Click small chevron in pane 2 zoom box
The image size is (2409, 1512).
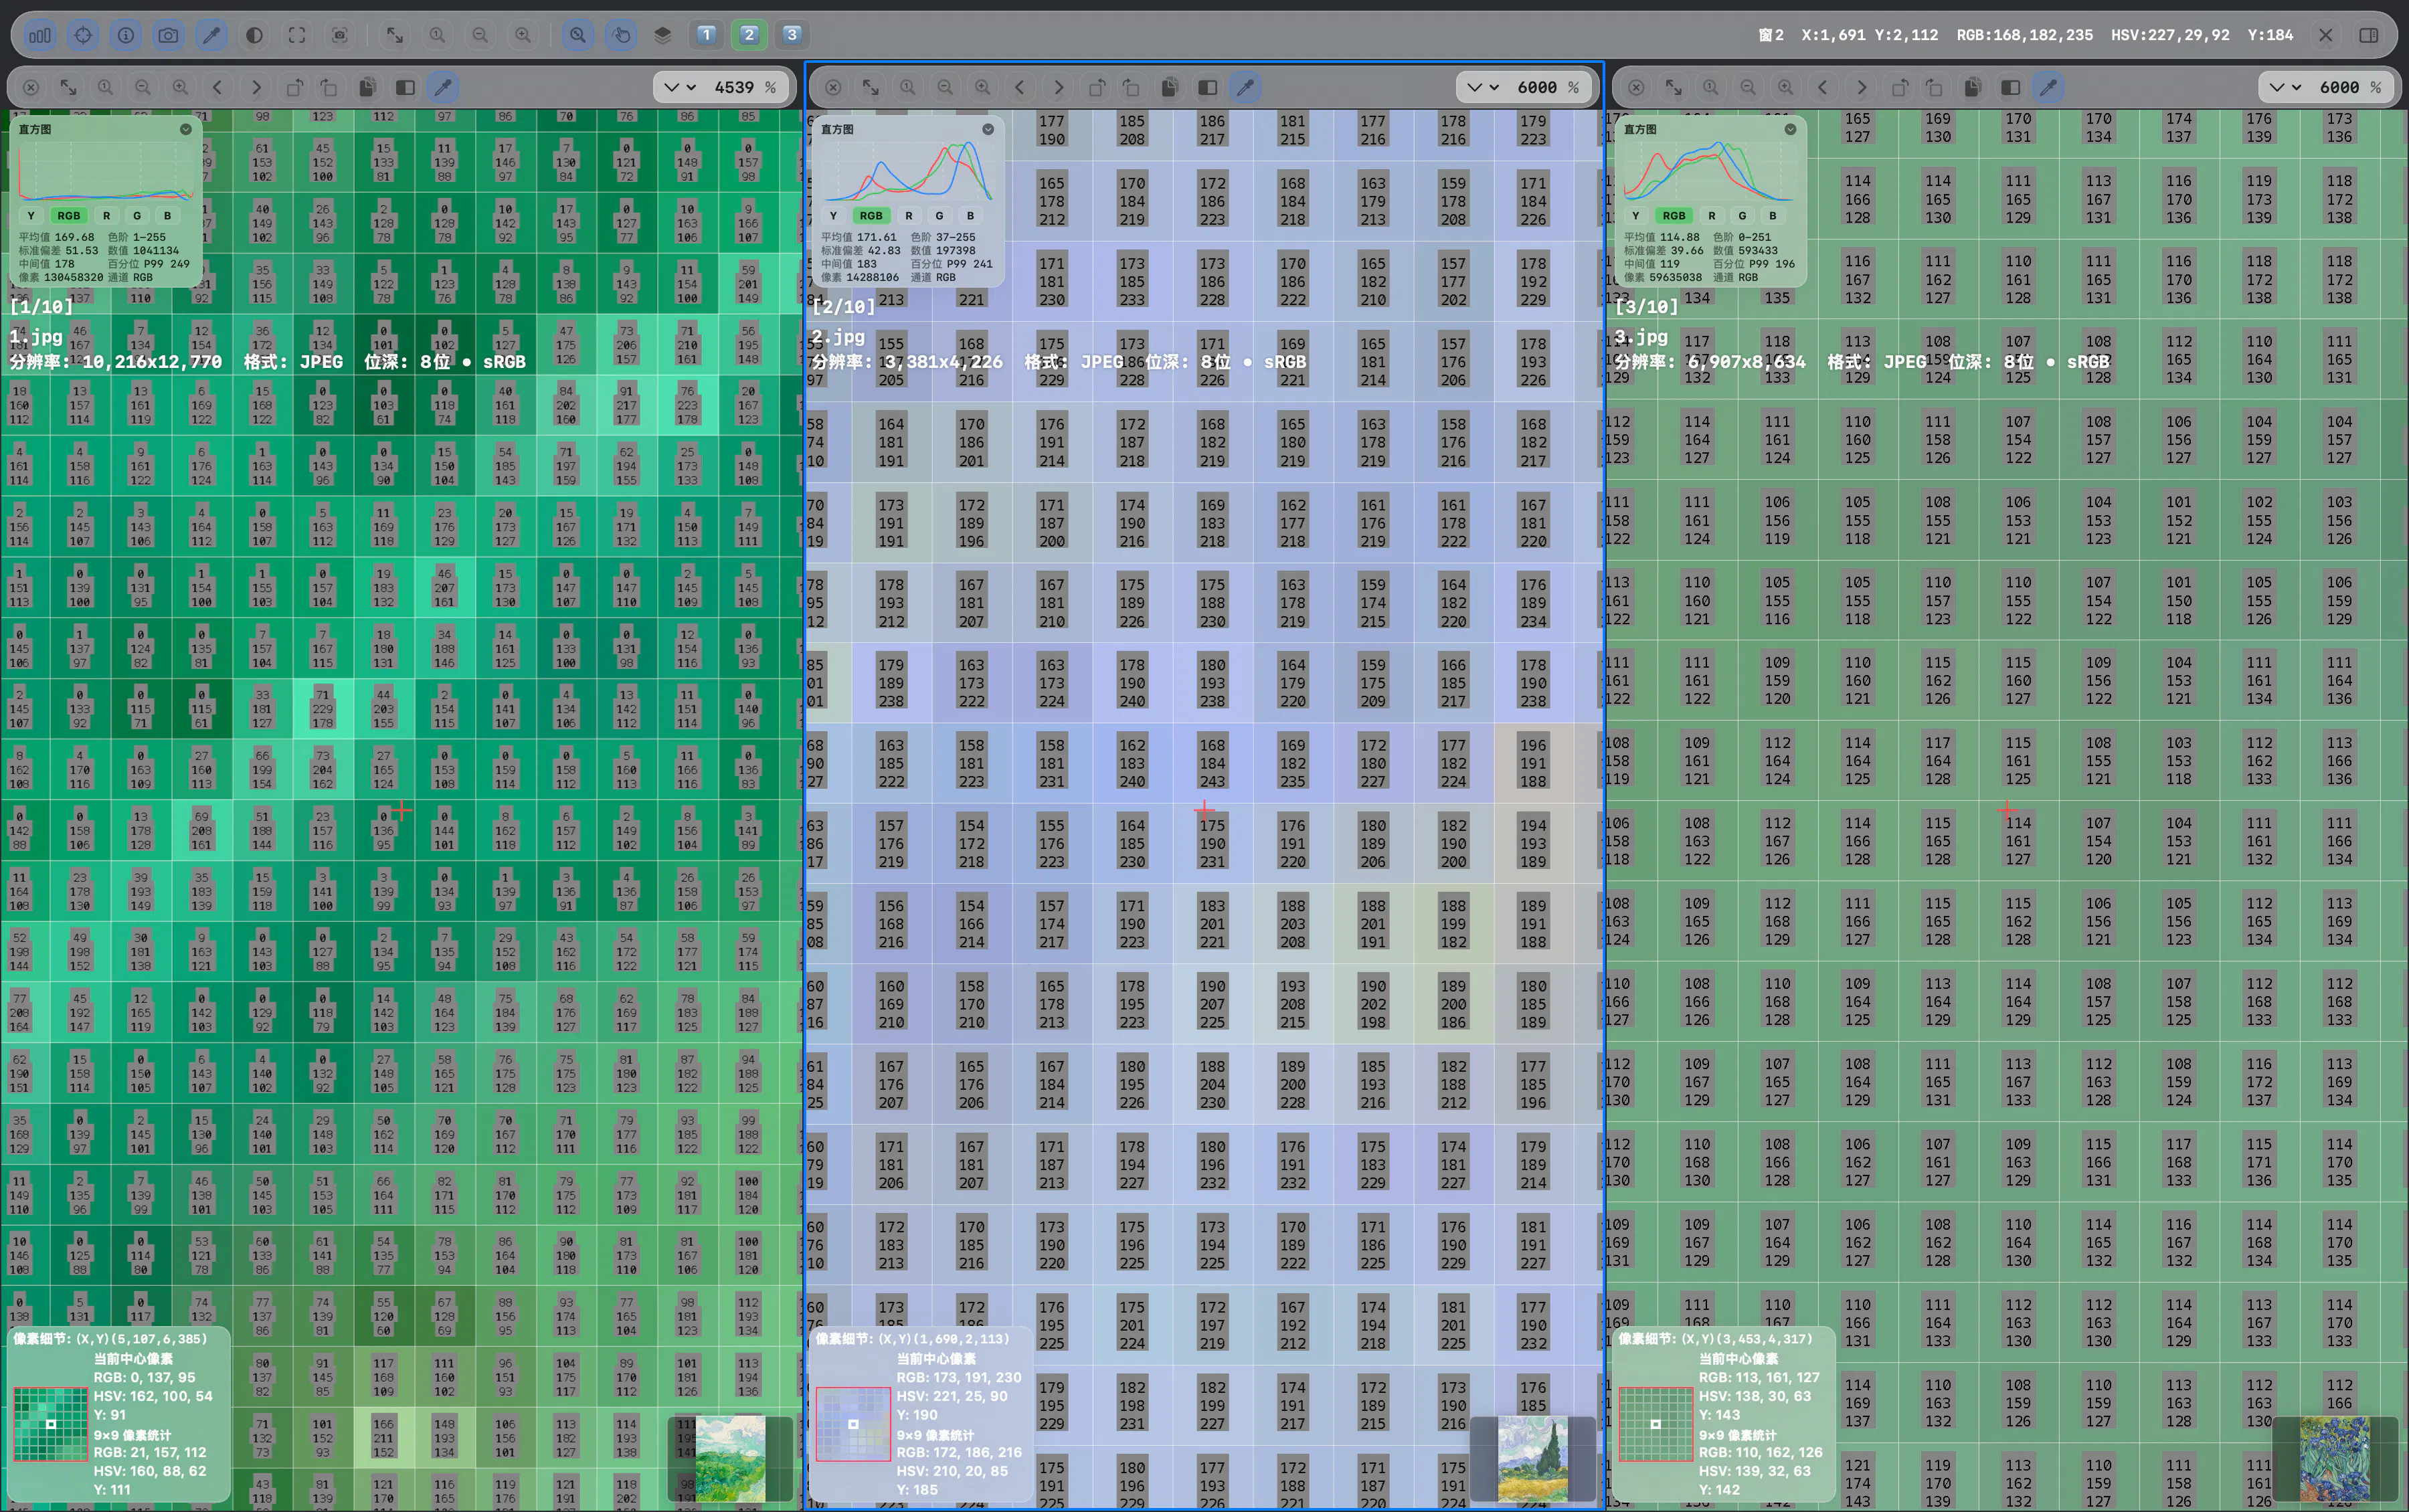[x=1494, y=87]
